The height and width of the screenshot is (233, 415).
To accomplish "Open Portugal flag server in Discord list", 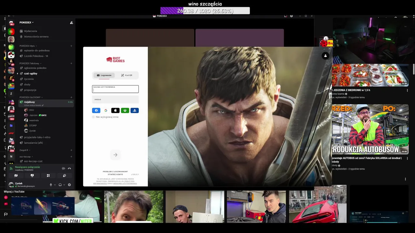I will [11, 31].
